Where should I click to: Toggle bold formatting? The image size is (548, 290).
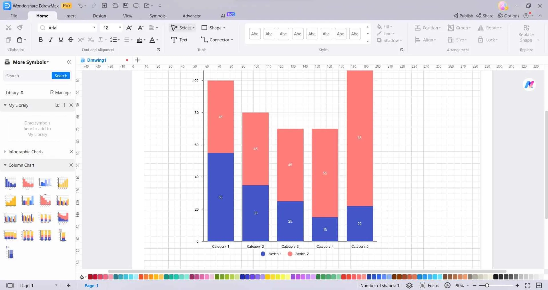[41, 40]
